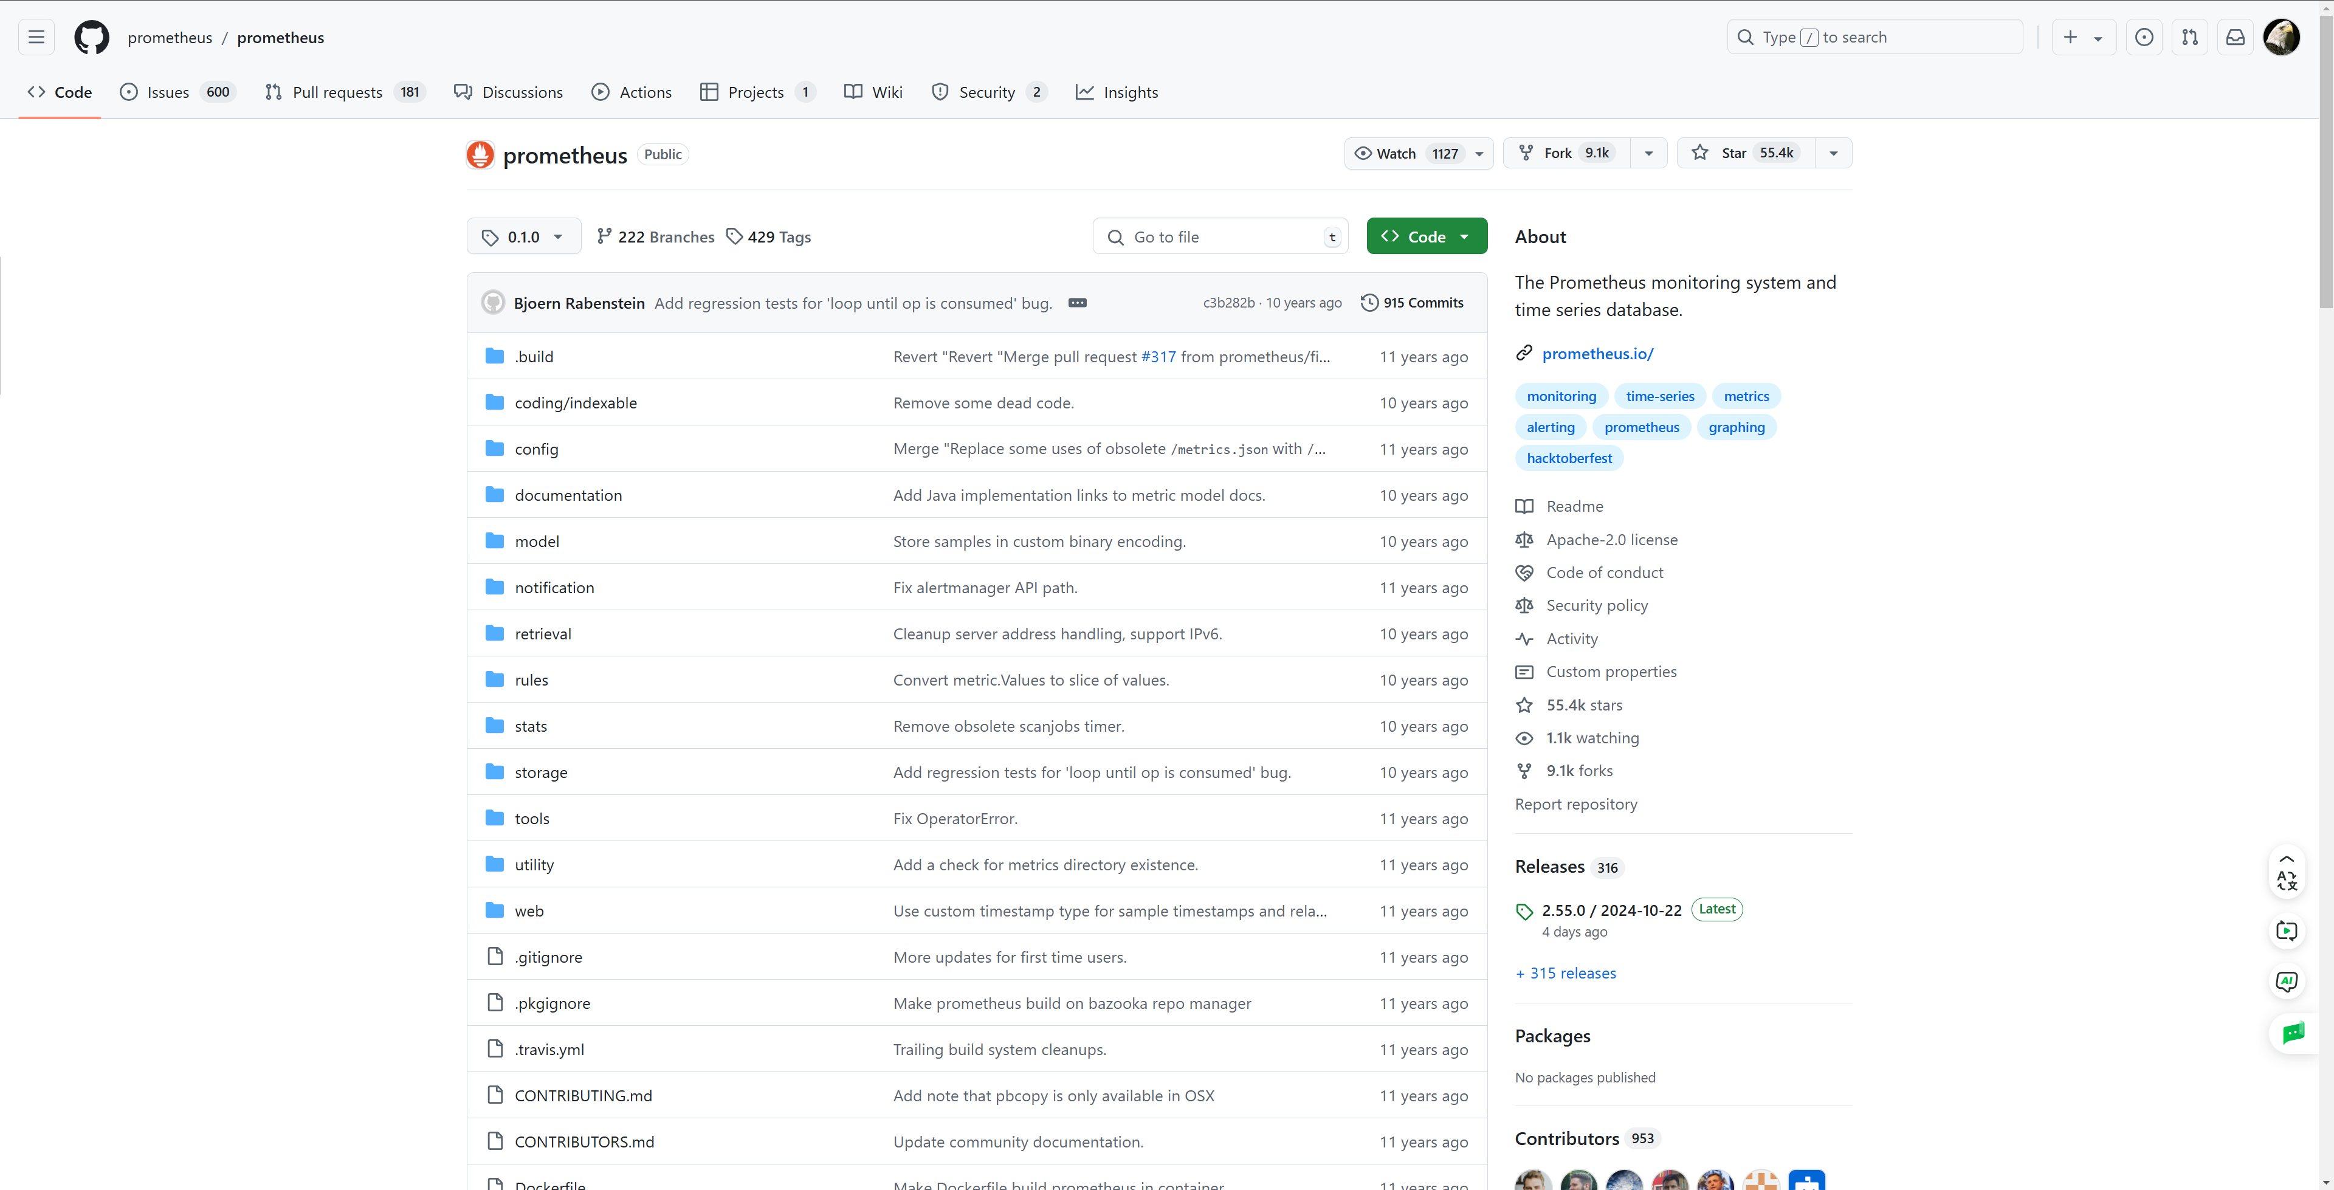View 222 Branches link
Screen dimensions: 2334x1190
(x=655, y=238)
